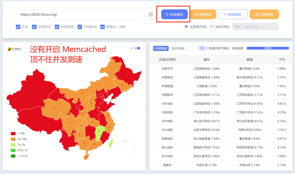Uncheck the 中国联通 checkbox
The image size is (295, 174).
coord(57,27)
